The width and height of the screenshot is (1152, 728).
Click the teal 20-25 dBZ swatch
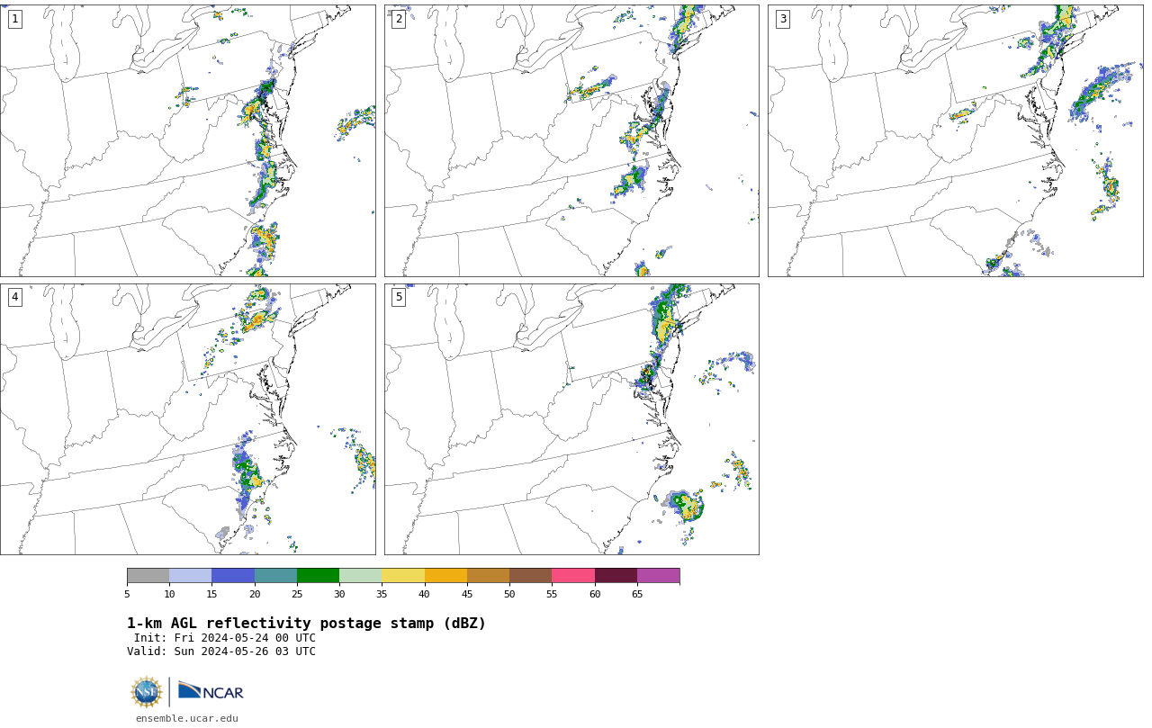[275, 576]
